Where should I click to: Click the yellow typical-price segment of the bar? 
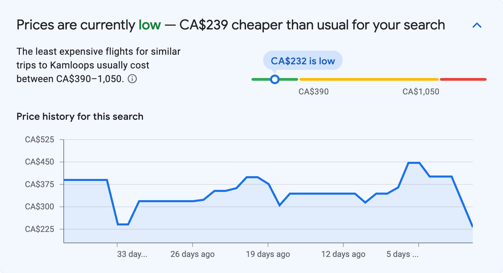pos(368,79)
